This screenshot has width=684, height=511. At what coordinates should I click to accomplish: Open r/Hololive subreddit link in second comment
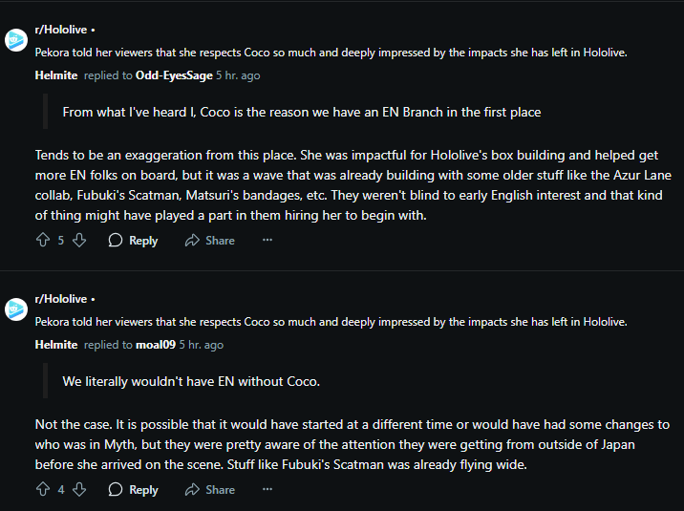tap(60, 299)
